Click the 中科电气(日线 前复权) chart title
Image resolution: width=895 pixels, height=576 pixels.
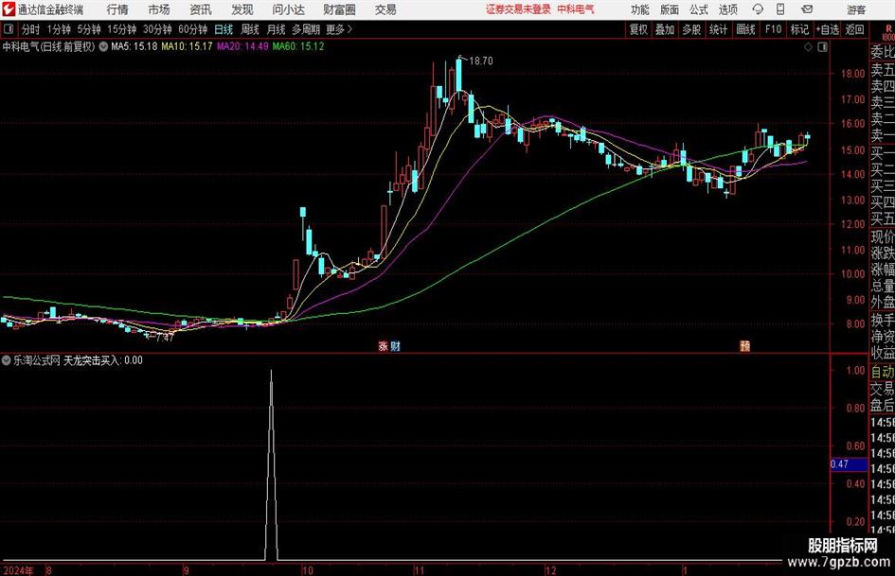click(x=48, y=46)
